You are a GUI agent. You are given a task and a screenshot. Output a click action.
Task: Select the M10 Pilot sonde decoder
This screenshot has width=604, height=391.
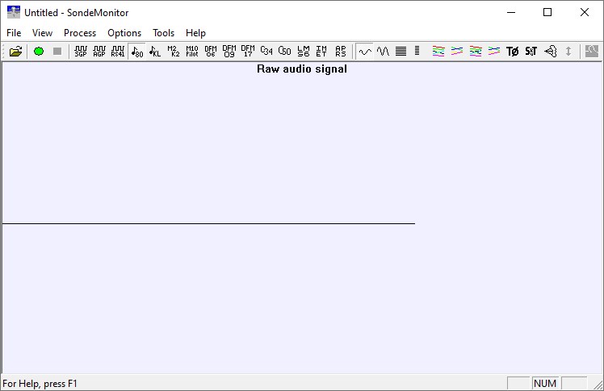click(x=192, y=51)
